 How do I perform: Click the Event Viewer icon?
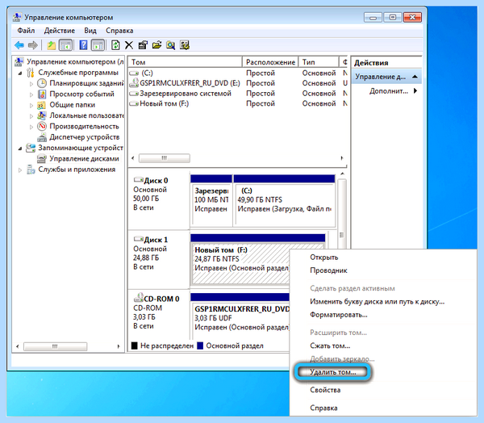pos(42,94)
